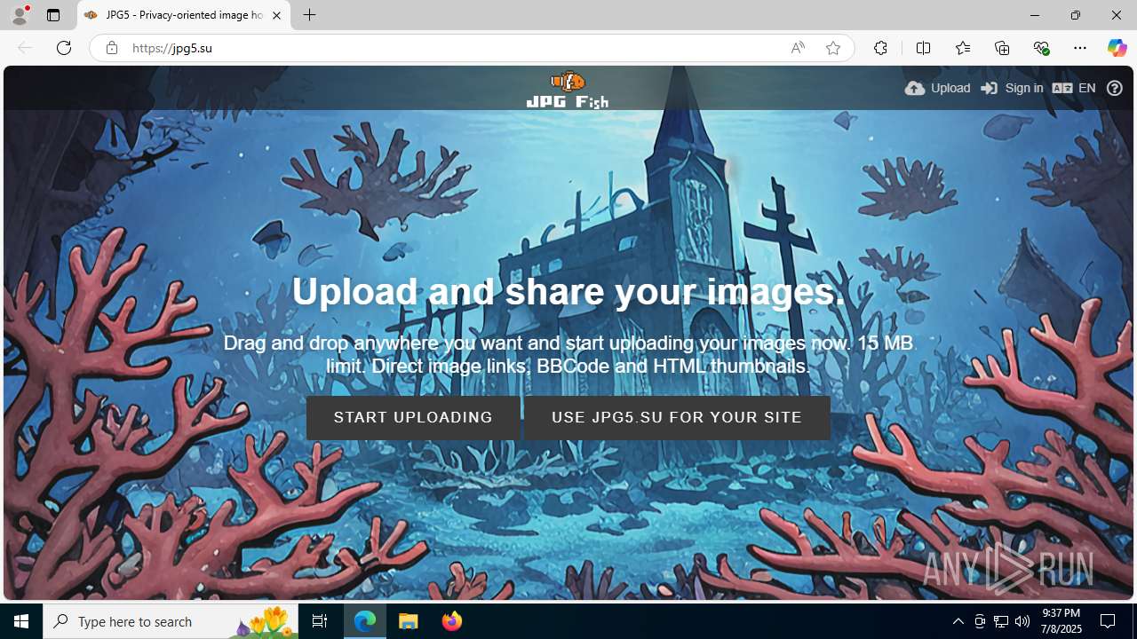Open Settings and more menu
The height and width of the screenshot is (639, 1137).
[1080, 48]
